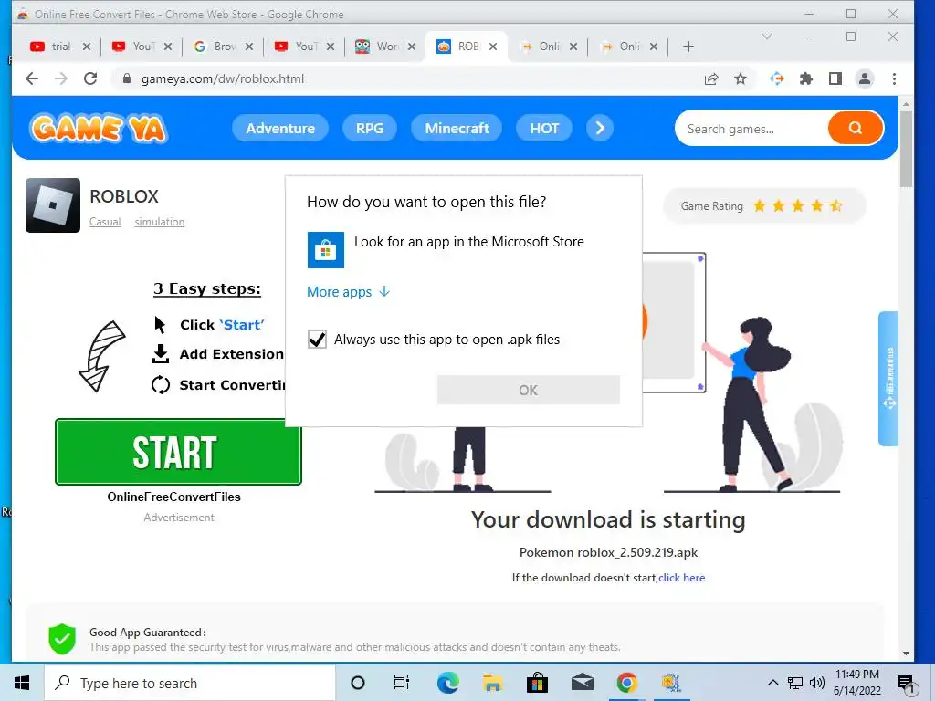Click the ROBLOX game logo thumbnail
This screenshot has width=935, height=701.
(x=52, y=205)
